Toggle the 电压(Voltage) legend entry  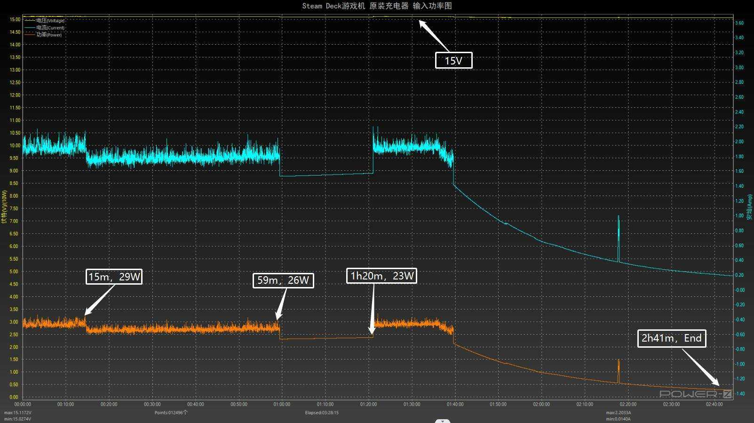(45, 21)
